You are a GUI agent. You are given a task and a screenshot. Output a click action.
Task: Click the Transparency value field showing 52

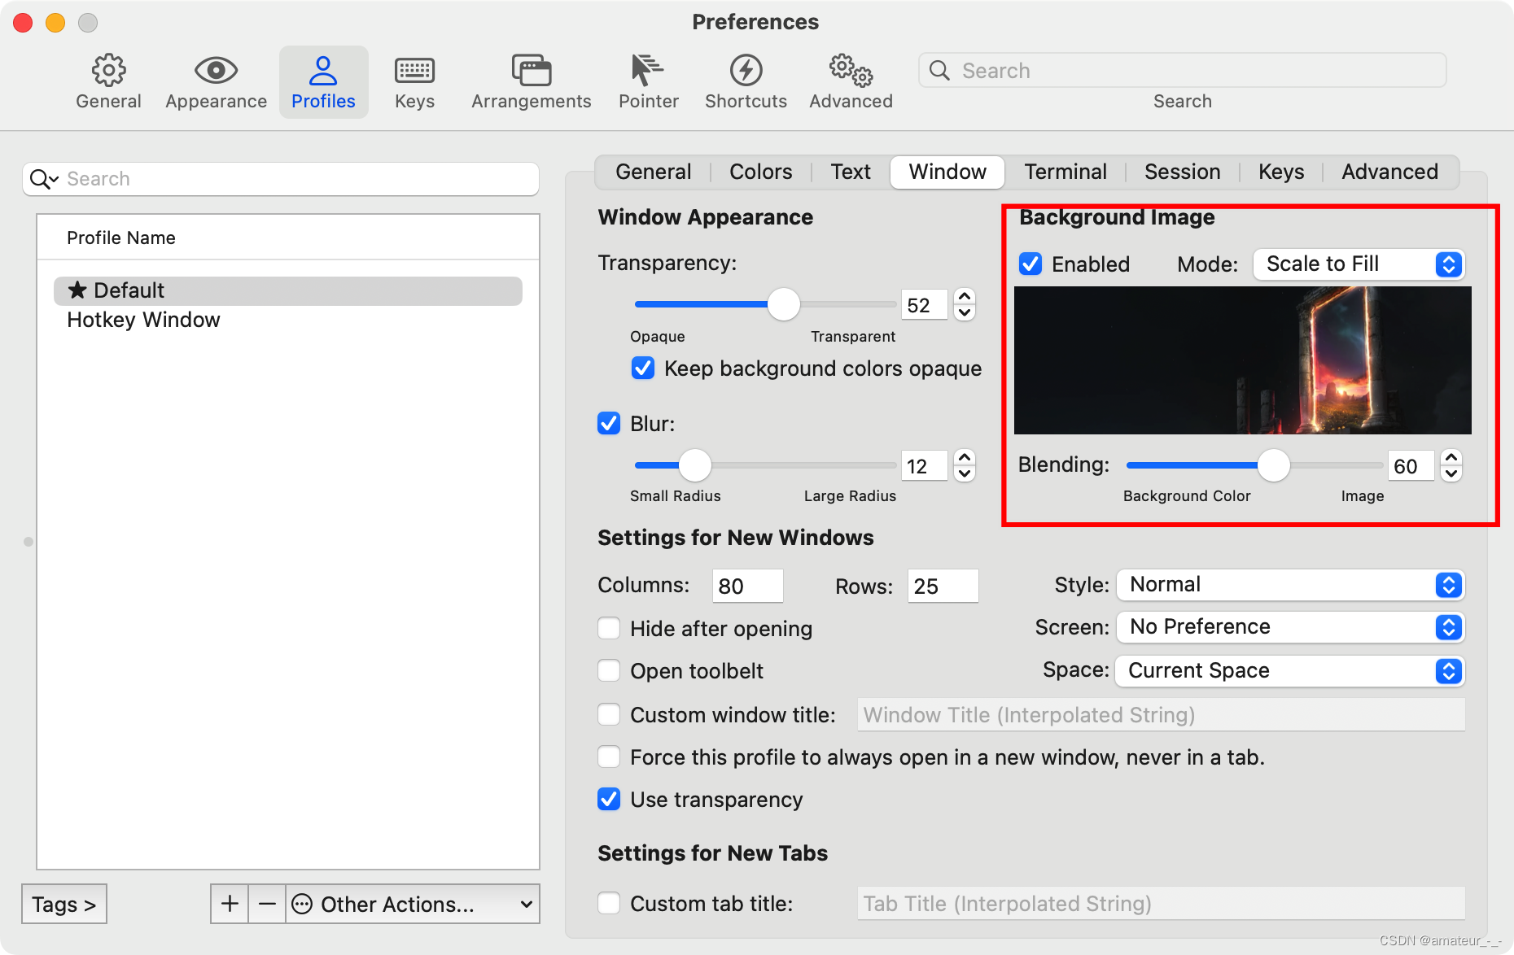924,305
